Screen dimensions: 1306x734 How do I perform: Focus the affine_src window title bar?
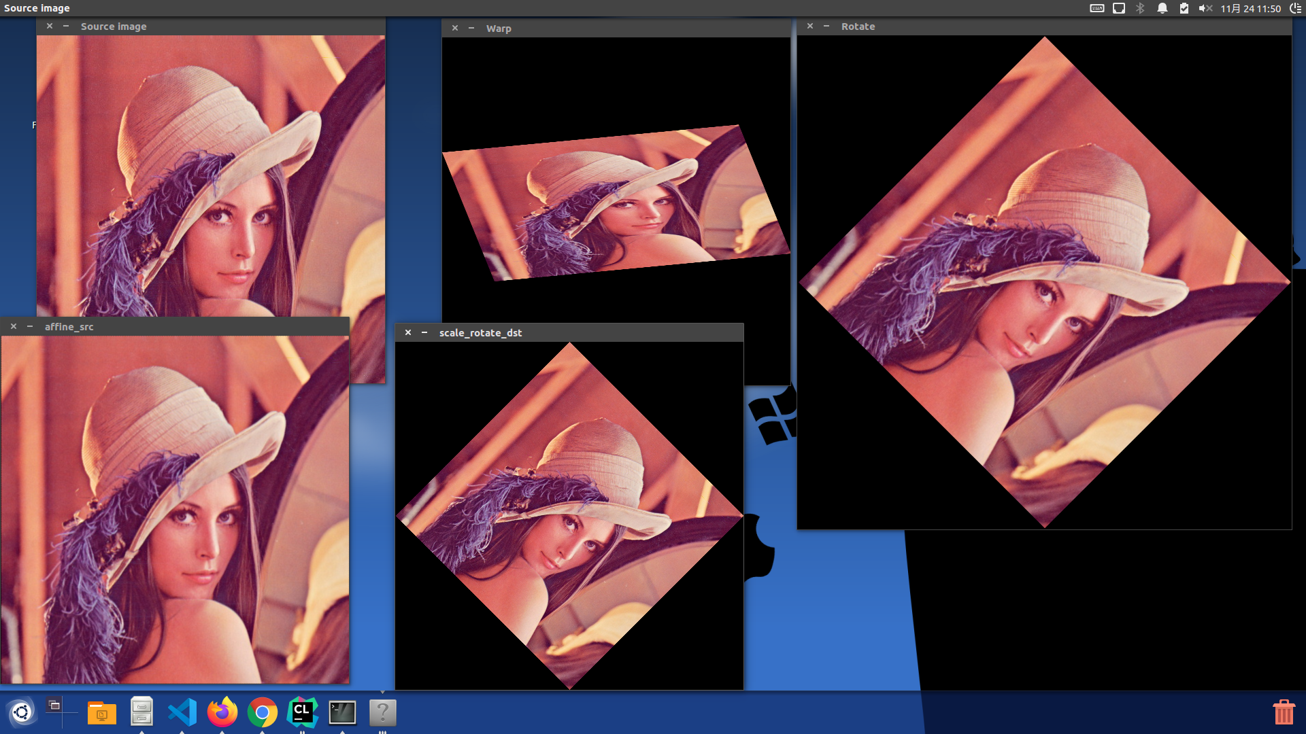(175, 326)
